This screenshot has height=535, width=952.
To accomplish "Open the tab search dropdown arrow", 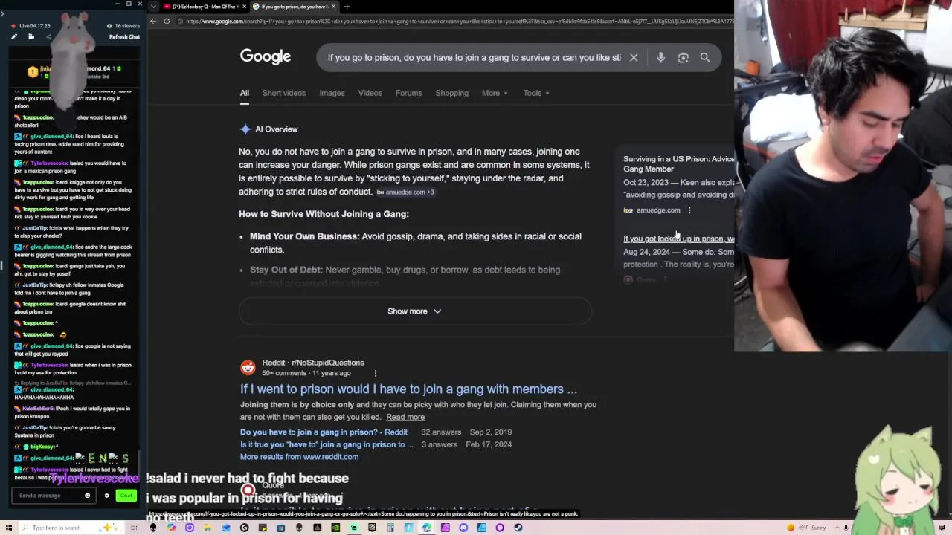I will pyautogui.click(x=153, y=6).
